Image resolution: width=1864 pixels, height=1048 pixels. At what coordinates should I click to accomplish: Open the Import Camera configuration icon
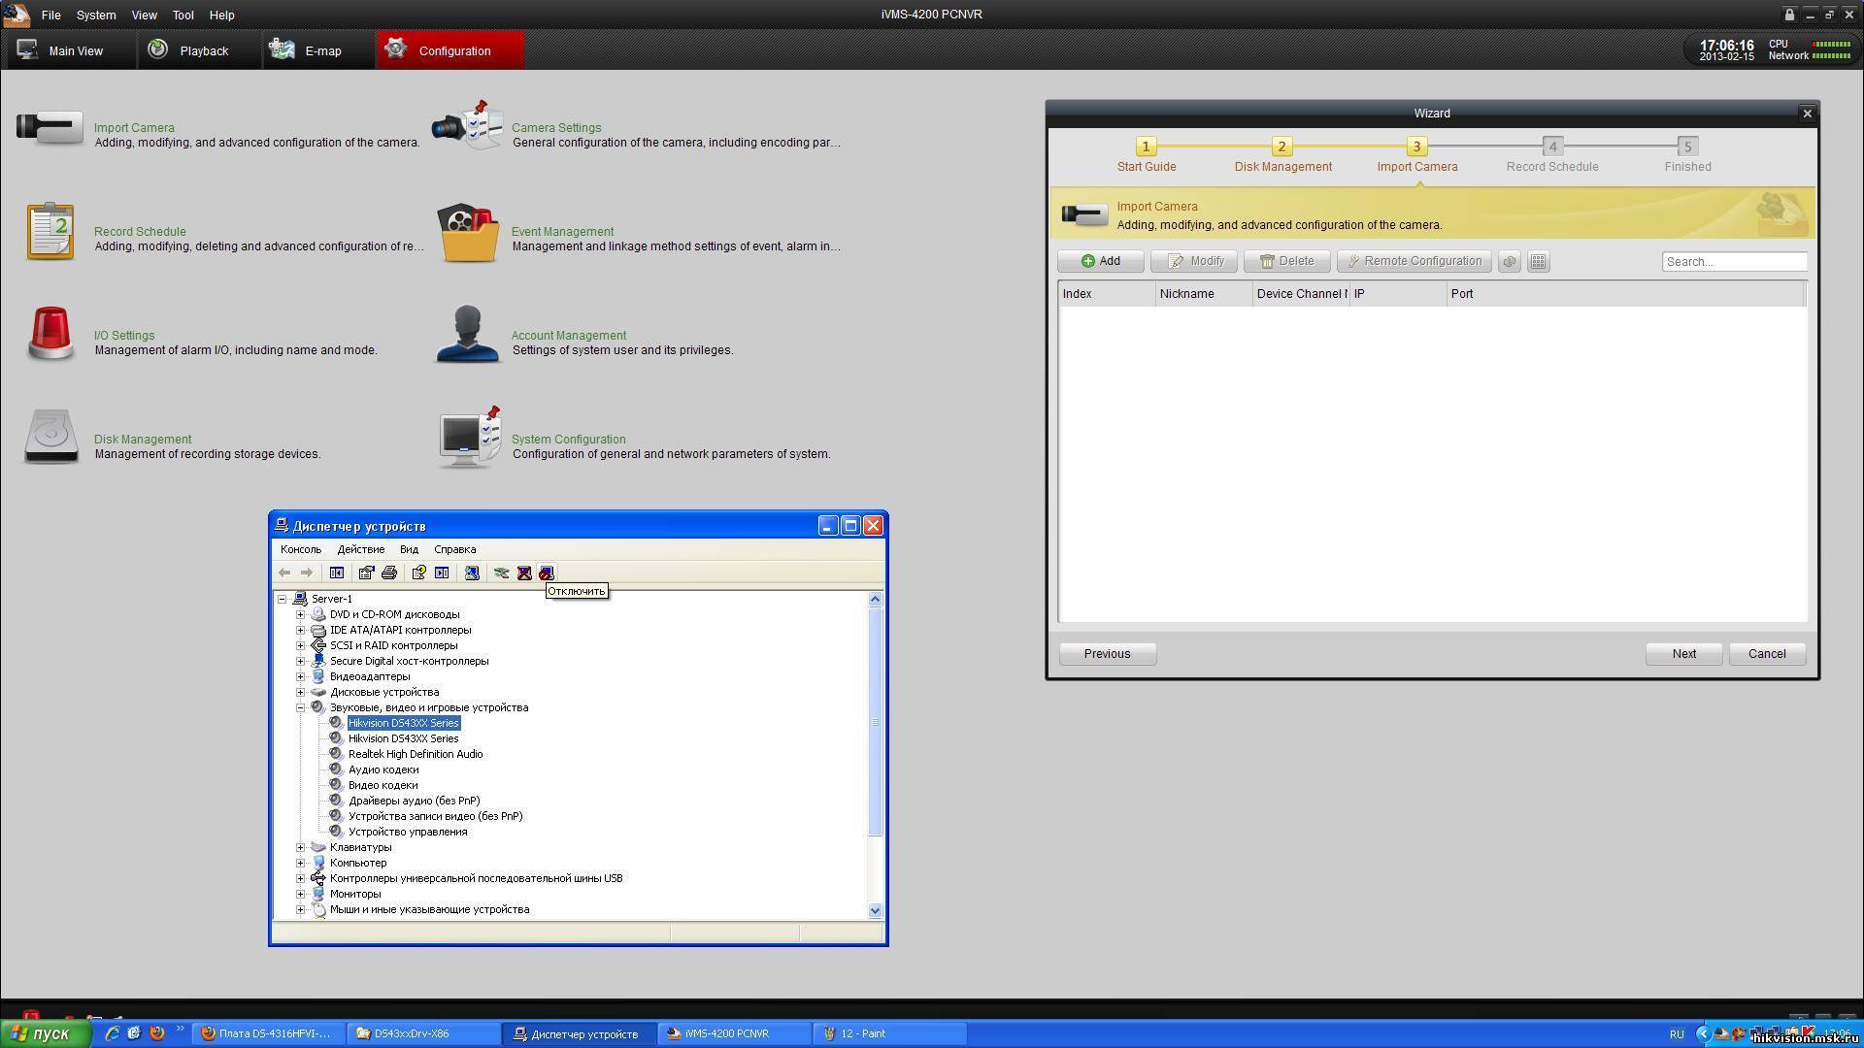50,128
